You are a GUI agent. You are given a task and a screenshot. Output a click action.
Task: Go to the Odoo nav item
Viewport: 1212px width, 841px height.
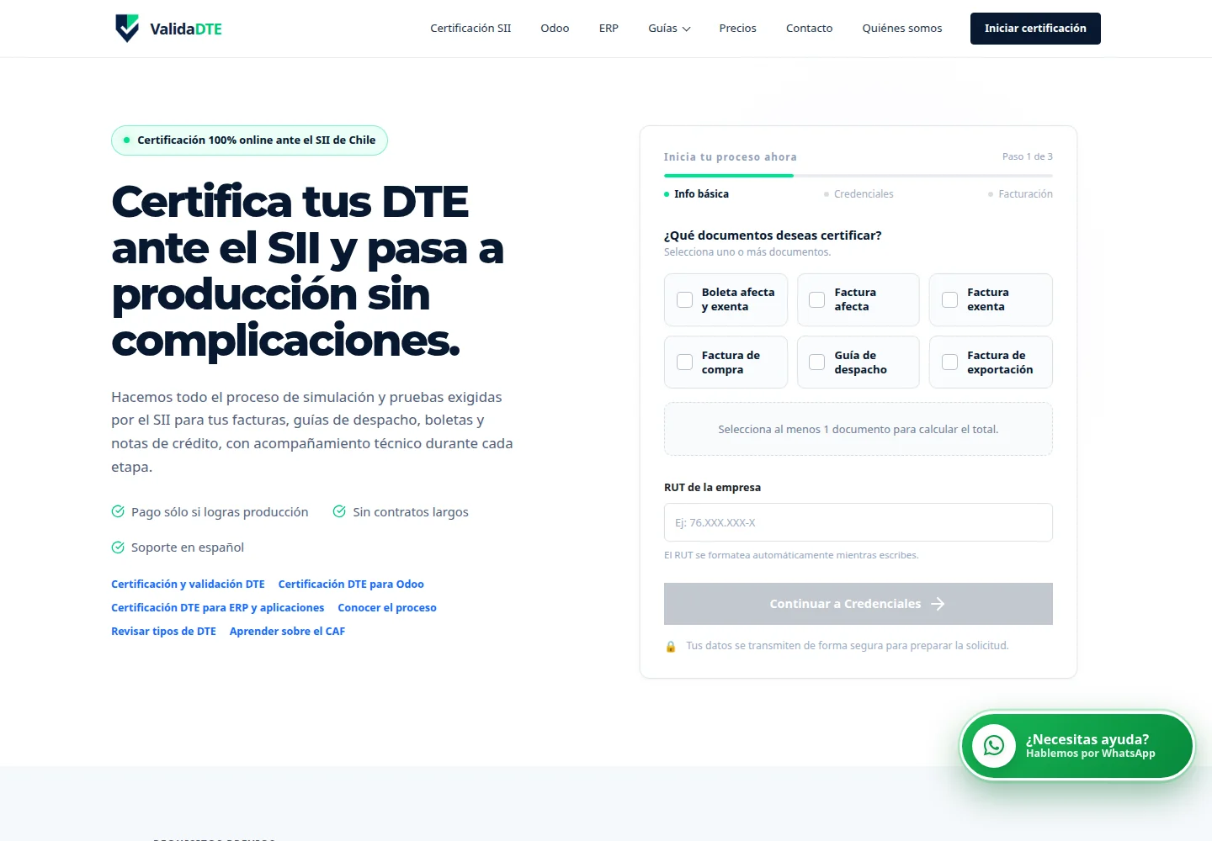555,29
